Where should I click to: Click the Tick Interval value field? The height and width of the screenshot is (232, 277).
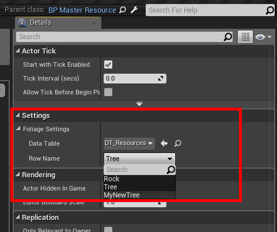pos(135,78)
